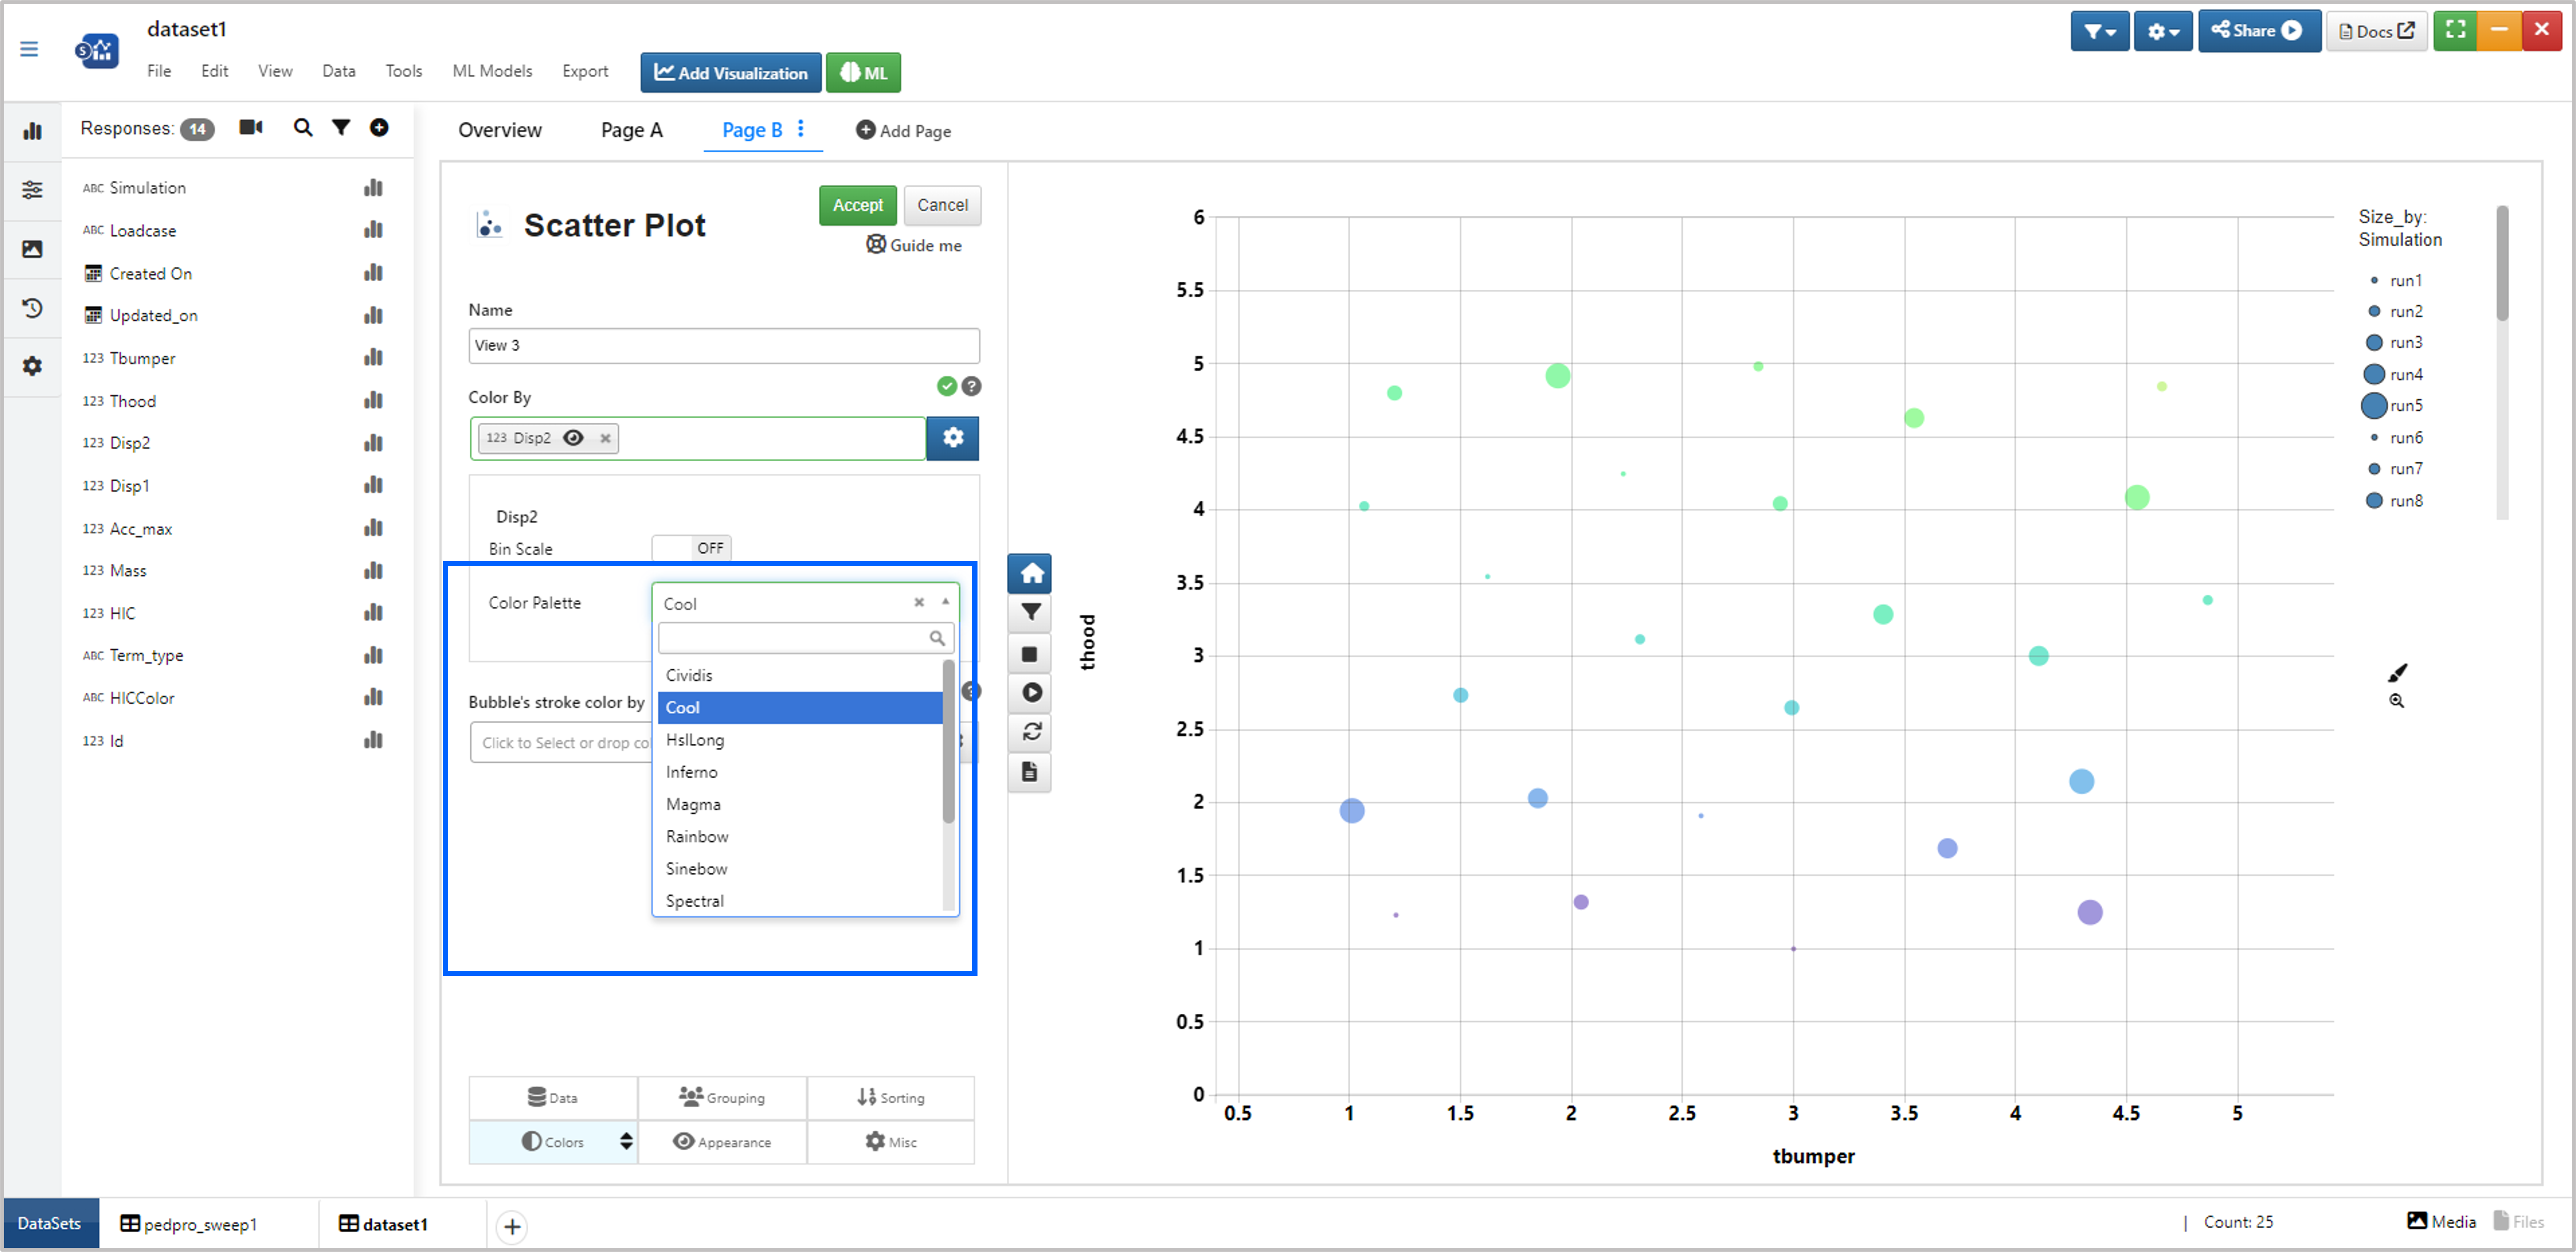2576x1252 pixels.
Task: Click the refresh icon in chart toolbar
Action: [1031, 732]
